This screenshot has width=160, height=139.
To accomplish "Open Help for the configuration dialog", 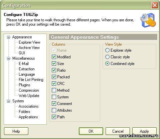I will 16,131.
